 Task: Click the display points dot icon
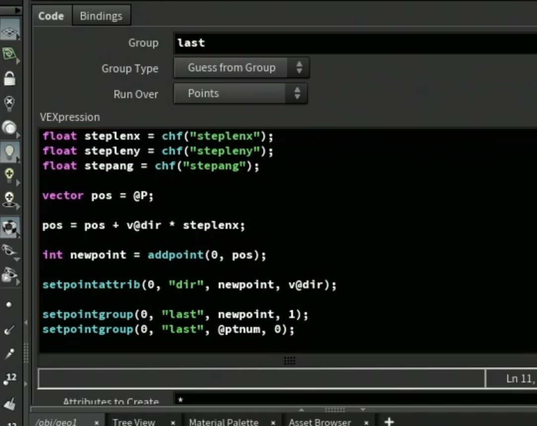coord(9,305)
